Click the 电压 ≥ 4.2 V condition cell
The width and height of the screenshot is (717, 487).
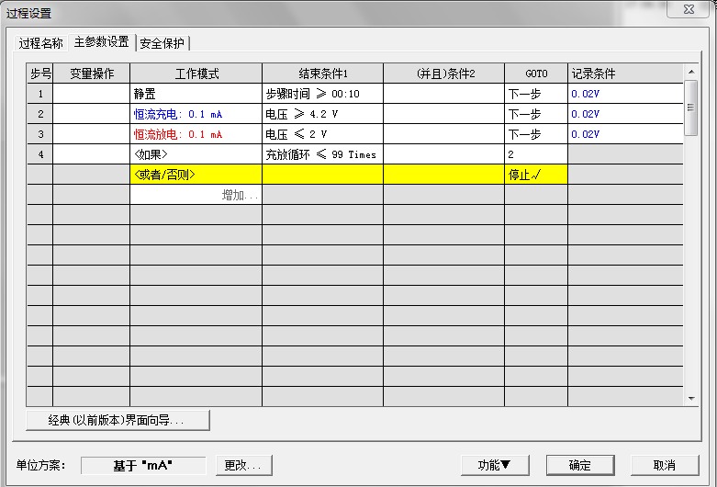coord(323,114)
